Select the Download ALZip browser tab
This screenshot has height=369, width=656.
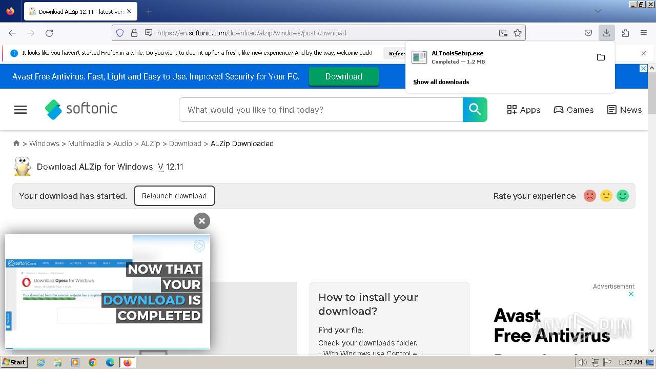click(79, 11)
